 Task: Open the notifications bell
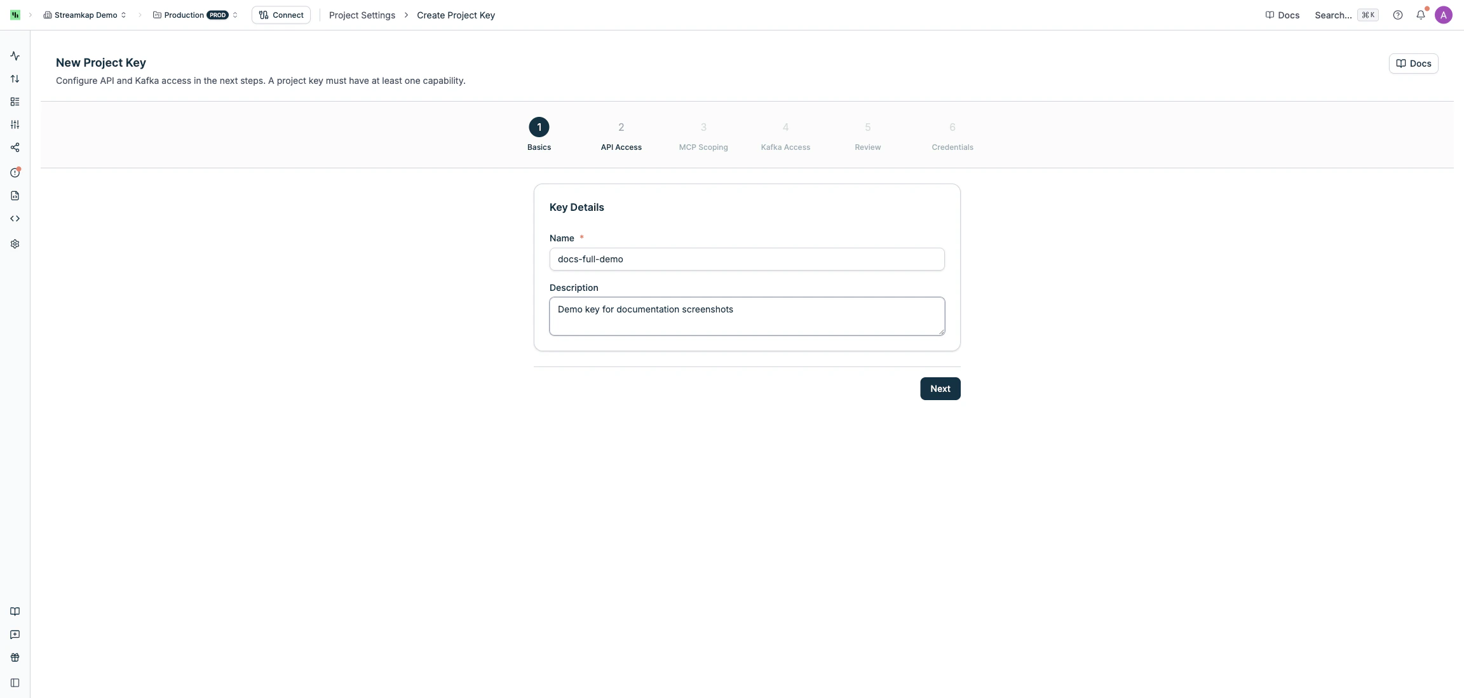[1421, 15]
